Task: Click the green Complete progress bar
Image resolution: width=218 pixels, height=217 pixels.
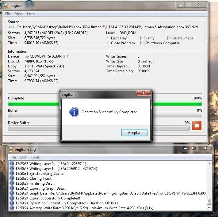Action: click(105, 103)
